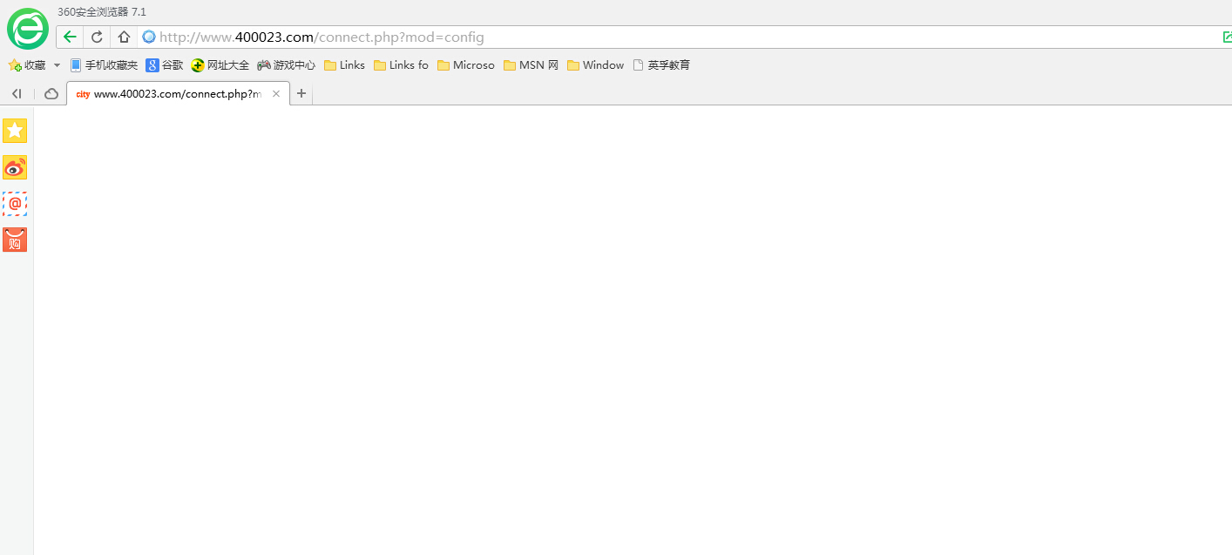Go back with the green arrow button
1232x555 pixels.
pos(70,37)
